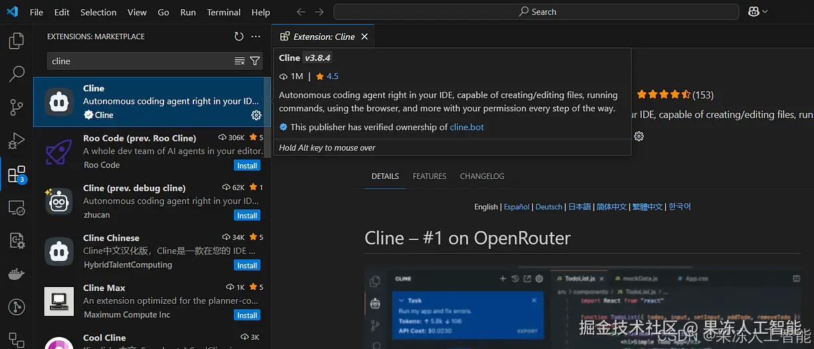Image resolution: width=814 pixels, height=349 pixels.
Task: Open the Deutsch readme link
Action: [x=549, y=207]
